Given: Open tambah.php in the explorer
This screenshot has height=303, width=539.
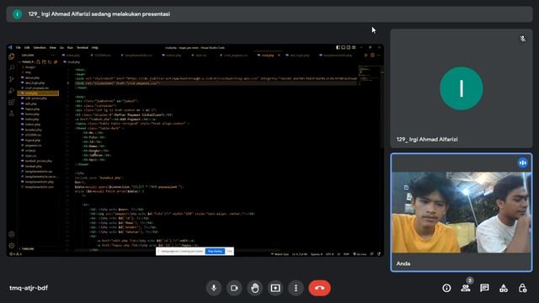Looking at the screenshot, I should [33, 167].
